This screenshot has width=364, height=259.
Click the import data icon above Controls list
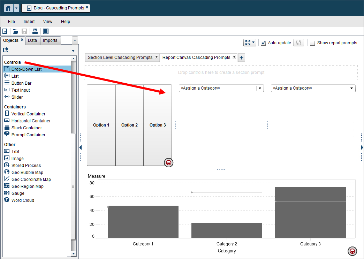point(6,50)
